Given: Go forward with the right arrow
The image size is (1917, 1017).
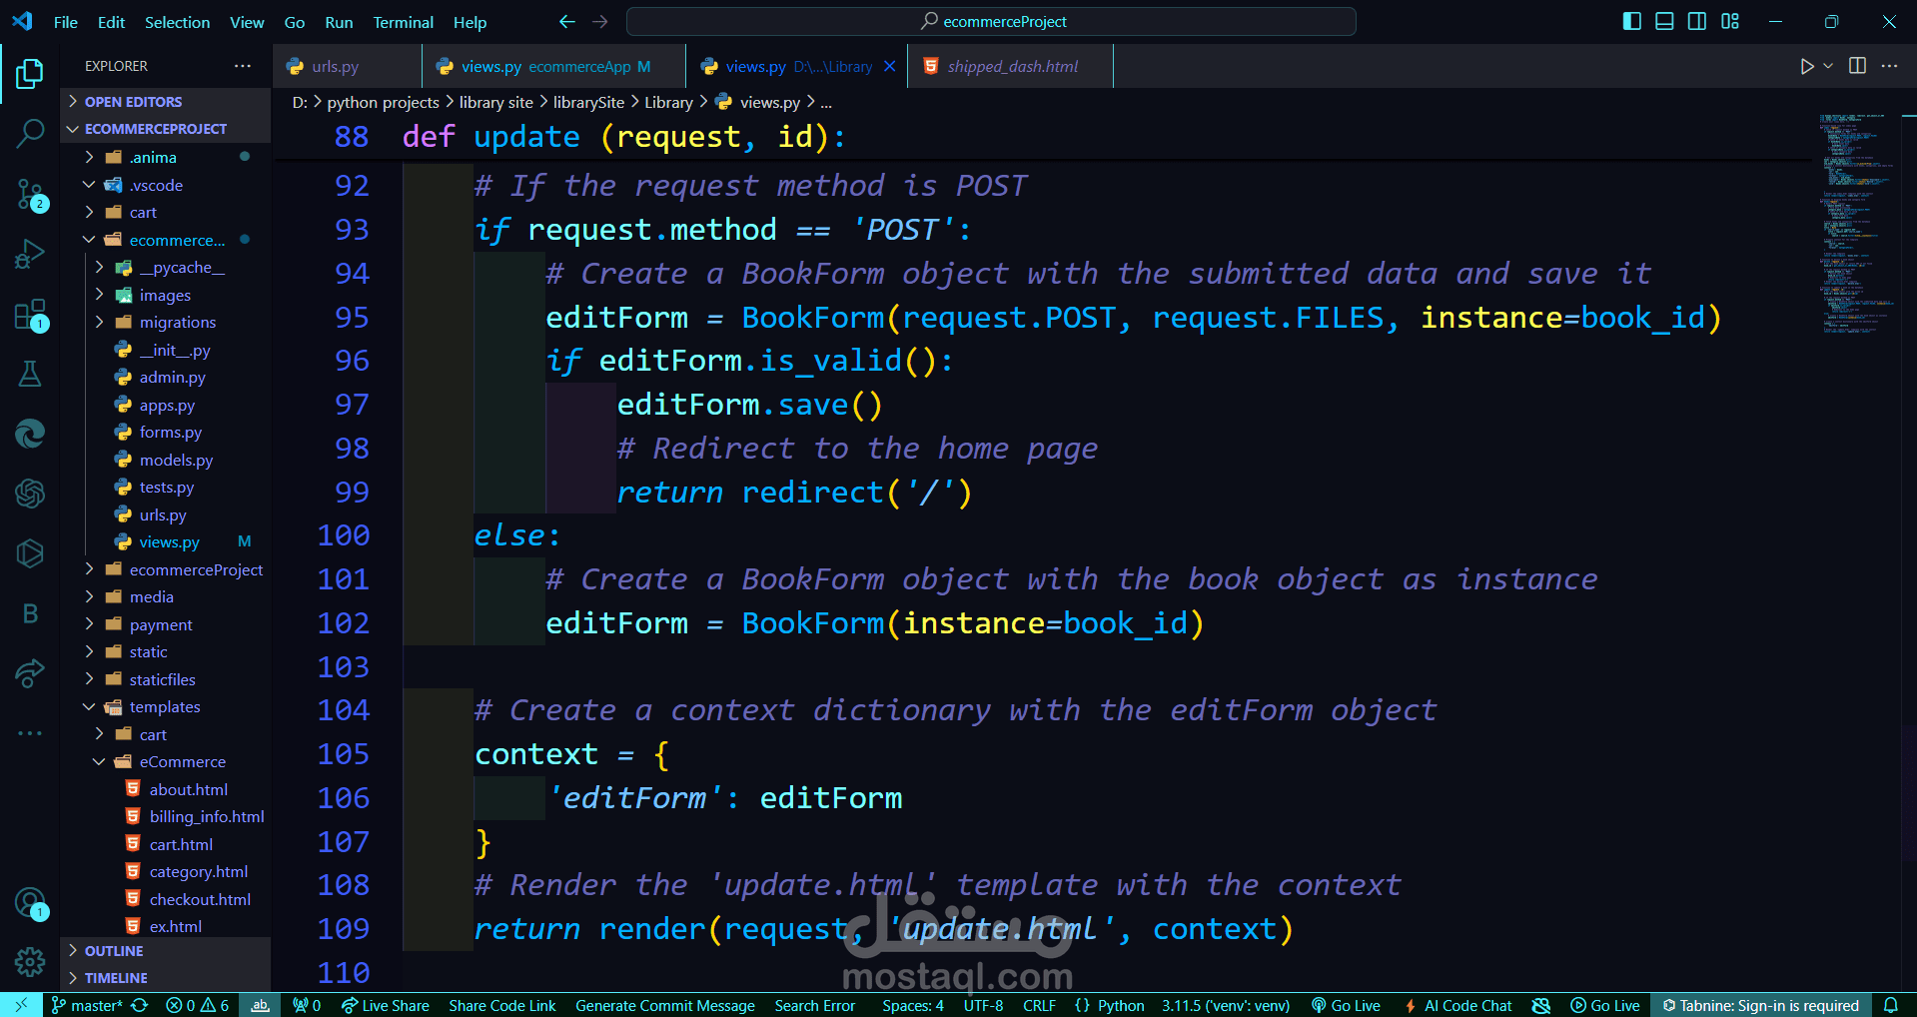Looking at the screenshot, I should click(x=599, y=21).
